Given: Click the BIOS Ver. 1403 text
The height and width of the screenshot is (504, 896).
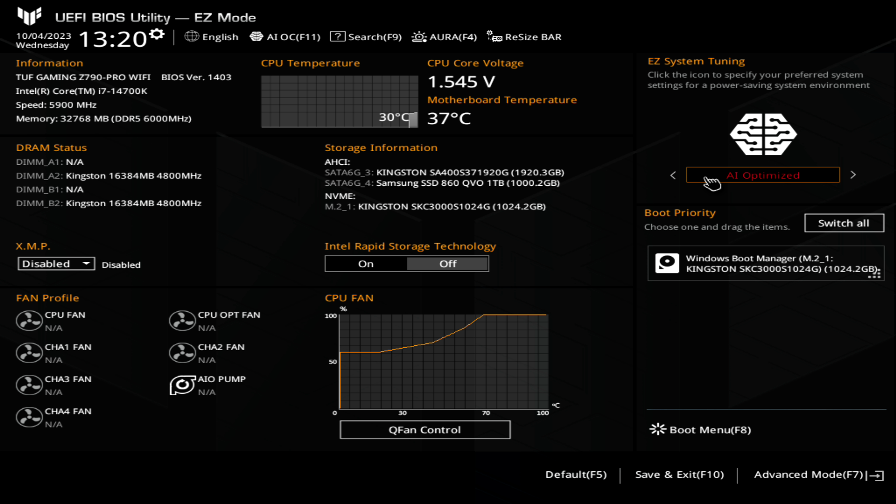Looking at the screenshot, I should tap(196, 77).
